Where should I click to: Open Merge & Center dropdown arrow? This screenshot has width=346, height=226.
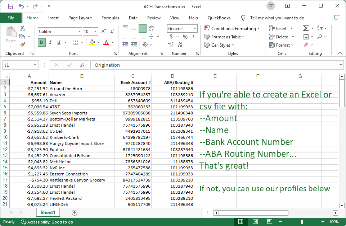coord(158,37)
